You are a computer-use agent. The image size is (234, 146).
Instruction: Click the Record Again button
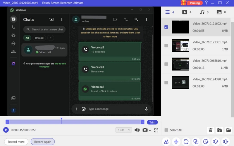(43, 142)
